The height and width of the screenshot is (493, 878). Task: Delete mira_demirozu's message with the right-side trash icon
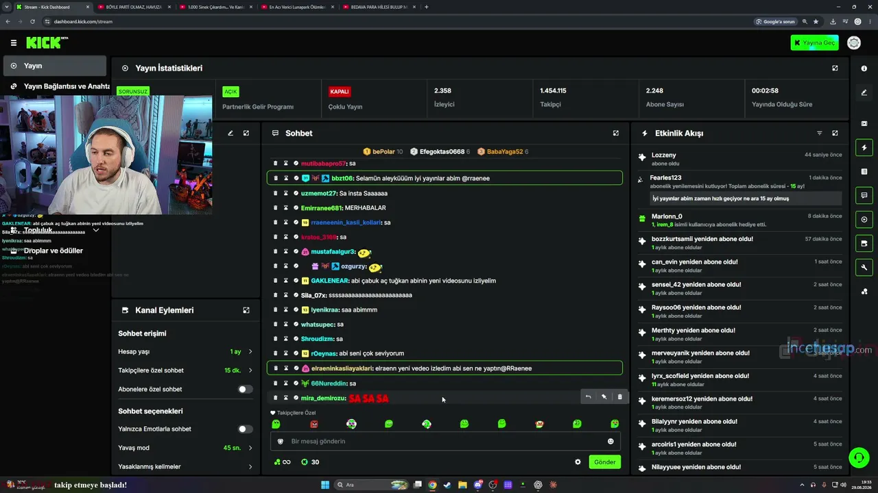pos(620,396)
